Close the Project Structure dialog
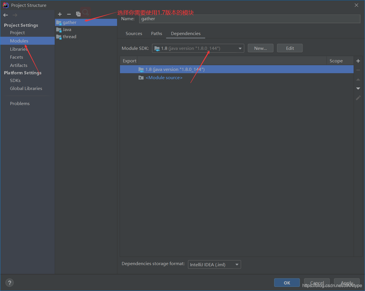 pyautogui.click(x=356, y=5)
